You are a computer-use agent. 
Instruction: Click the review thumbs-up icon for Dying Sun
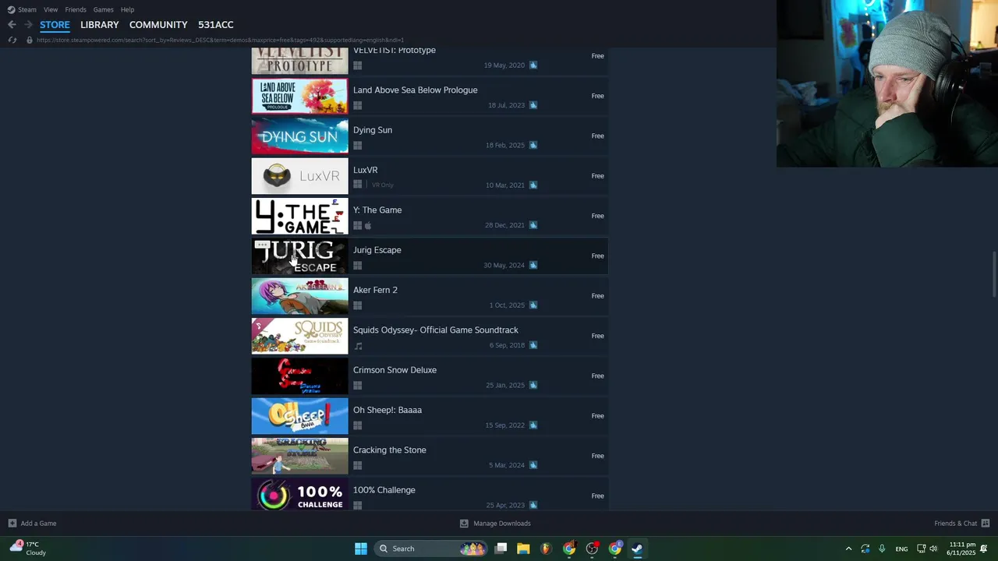[533, 145]
